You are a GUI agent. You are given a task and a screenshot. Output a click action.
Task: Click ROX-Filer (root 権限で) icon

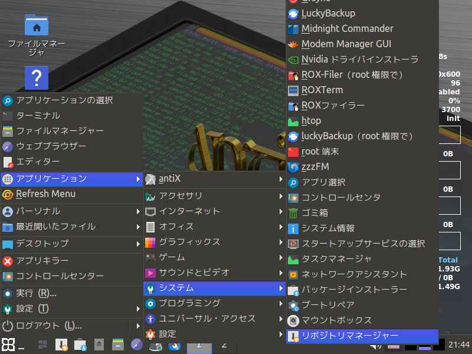point(293,76)
